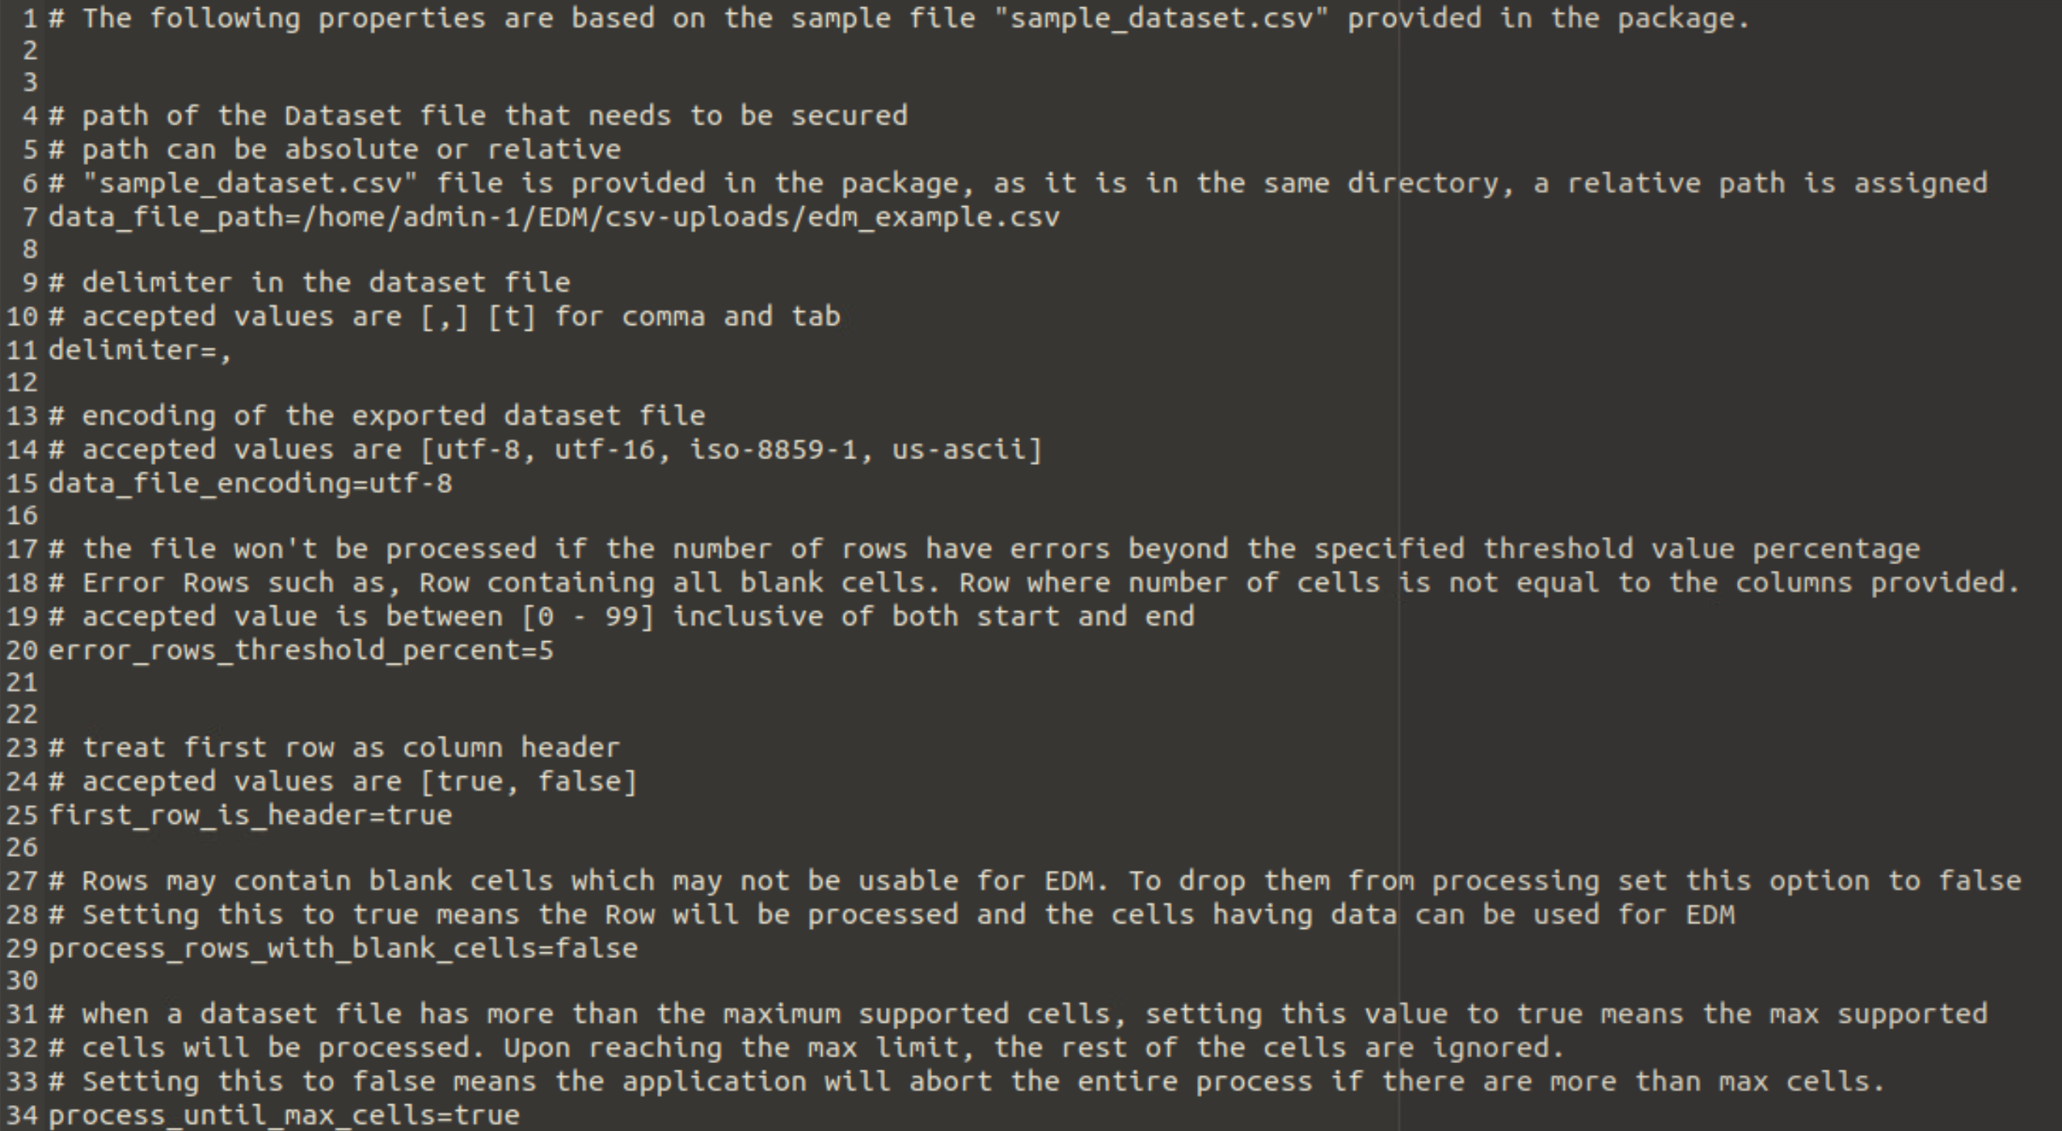
Task: Click line number 1 in the gutter
Action: pyautogui.click(x=30, y=19)
